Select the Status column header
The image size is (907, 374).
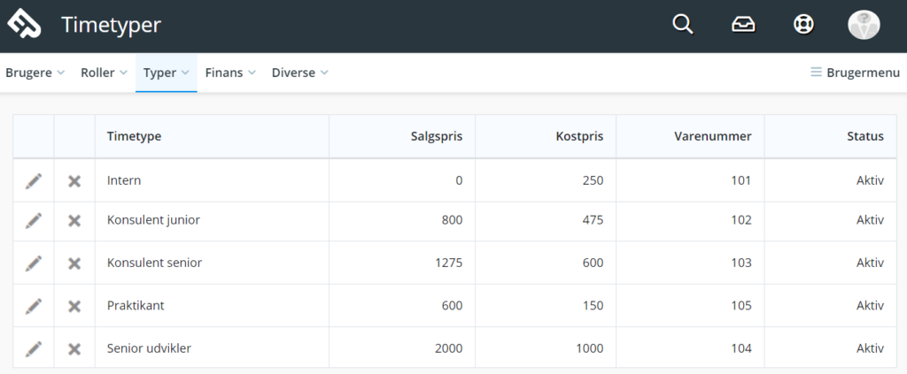tap(865, 136)
